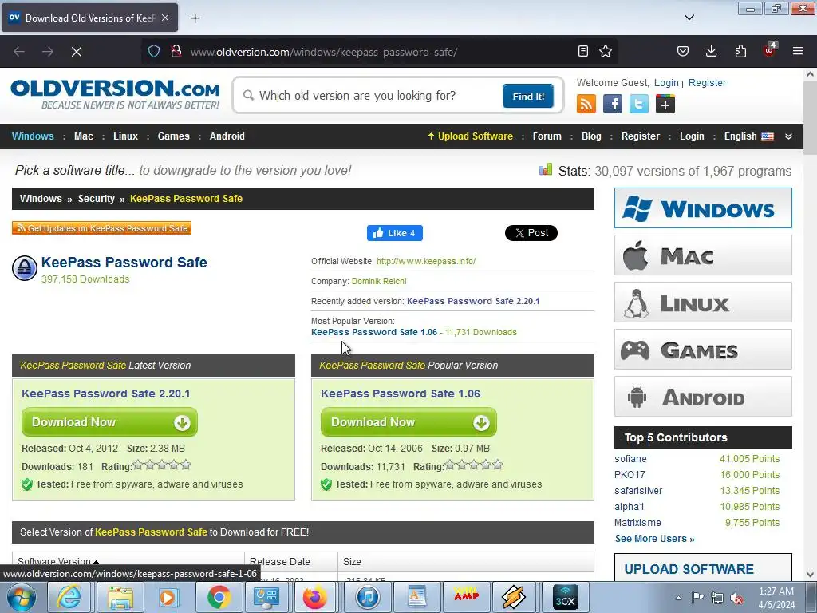
Task: Select the English language option
Action: [x=748, y=136]
